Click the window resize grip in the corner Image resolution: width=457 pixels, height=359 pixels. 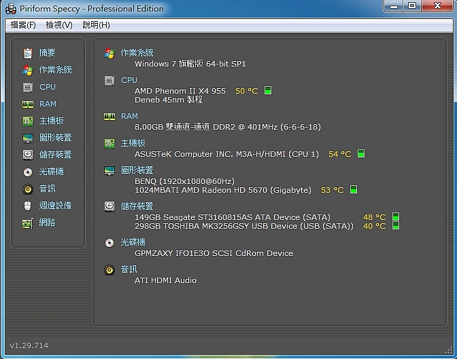(x=449, y=350)
